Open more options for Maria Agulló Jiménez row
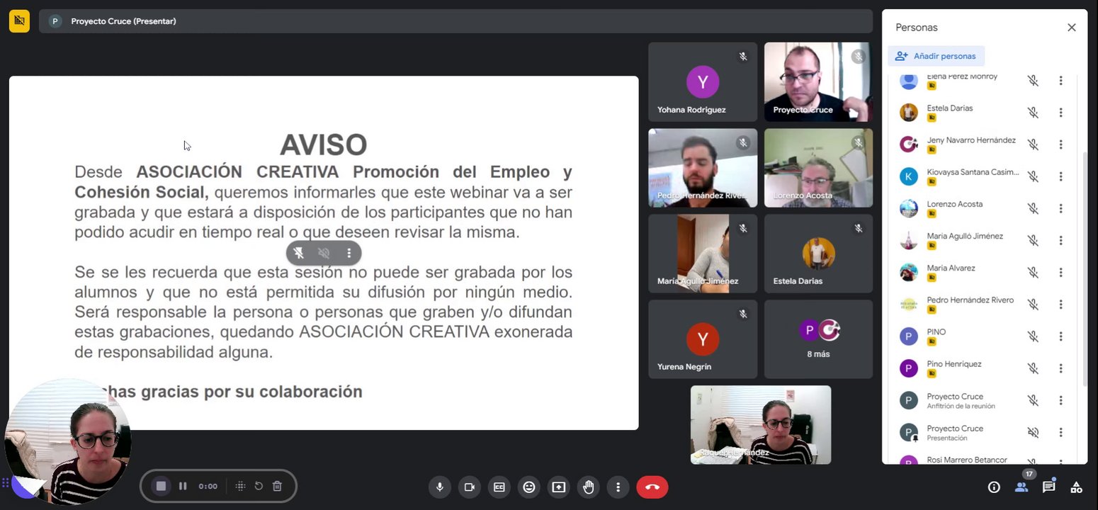 pyautogui.click(x=1060, y=240)
